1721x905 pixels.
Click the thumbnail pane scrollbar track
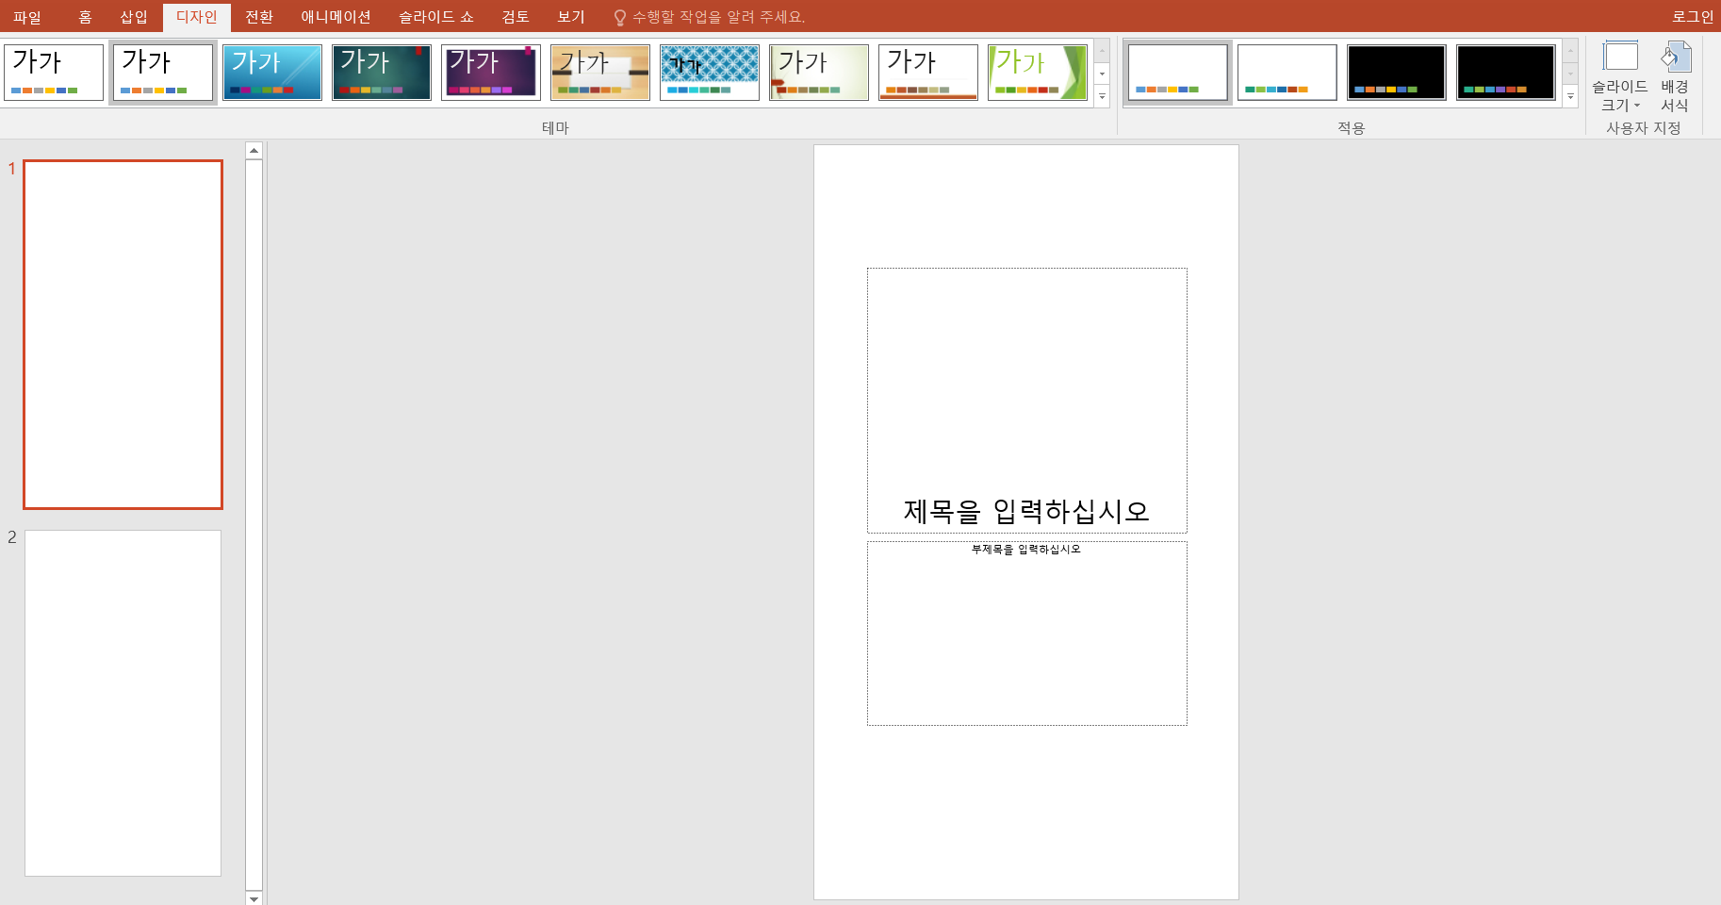(x=254, y=524)
